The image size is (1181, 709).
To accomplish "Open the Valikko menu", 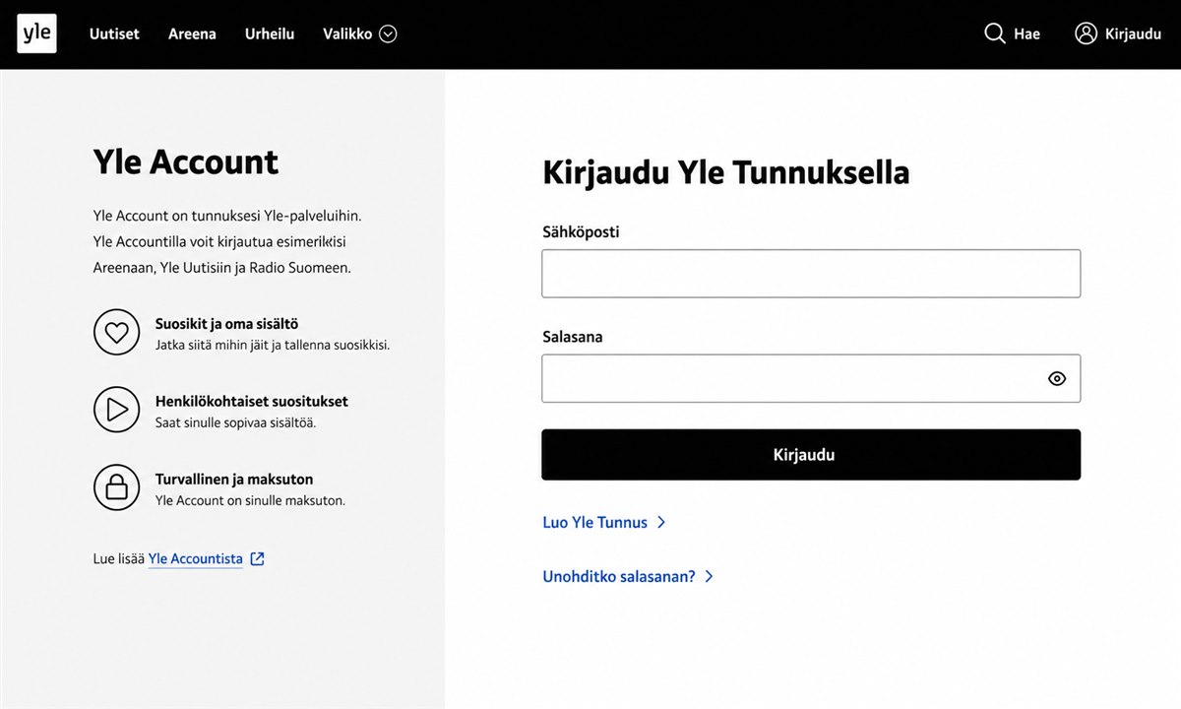I will (x=359, y=33).
